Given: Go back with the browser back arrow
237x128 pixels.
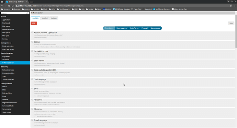Looking at the screenshot, I should pos(2,6).
